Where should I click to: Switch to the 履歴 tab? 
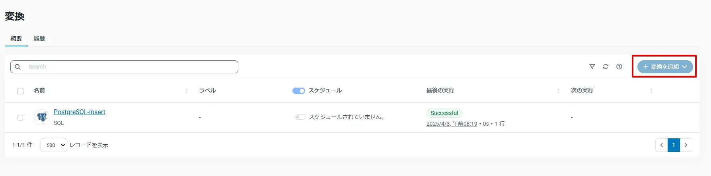point(39,38)
